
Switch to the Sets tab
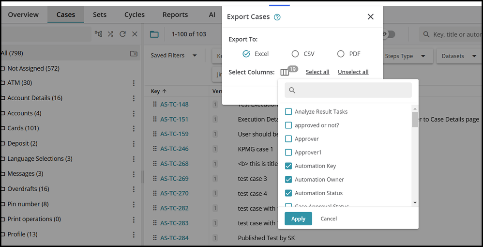100,15
